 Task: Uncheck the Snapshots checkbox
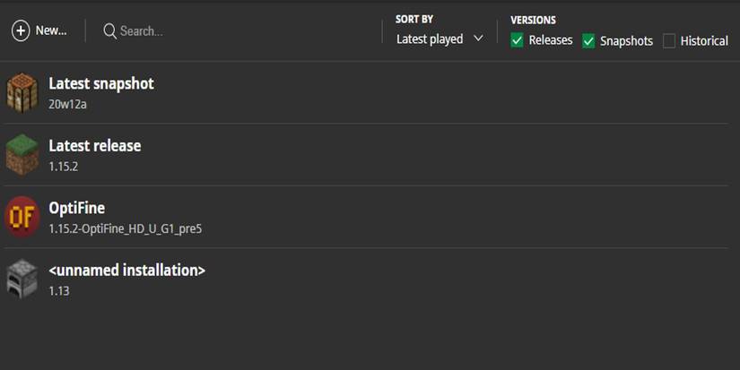tap(588, 40)
